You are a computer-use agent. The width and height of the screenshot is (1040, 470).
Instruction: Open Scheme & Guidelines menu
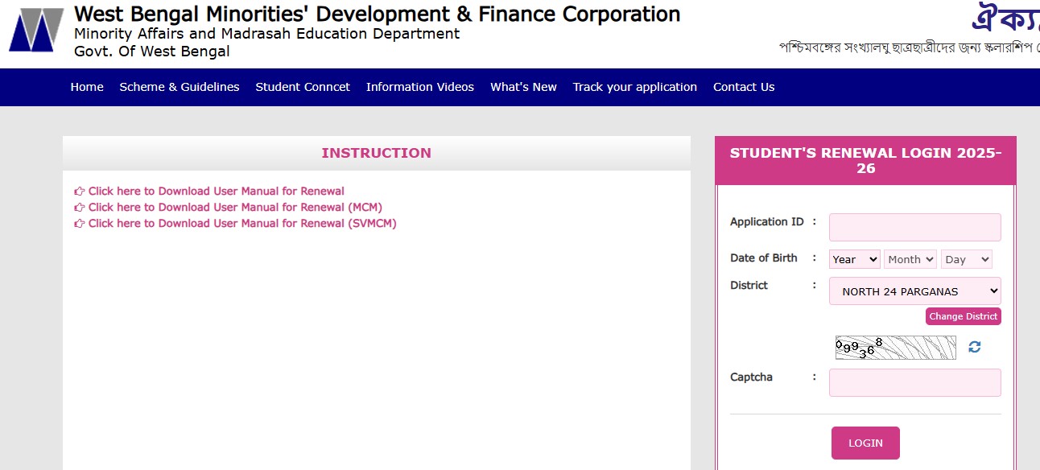[x=180, y=87]
